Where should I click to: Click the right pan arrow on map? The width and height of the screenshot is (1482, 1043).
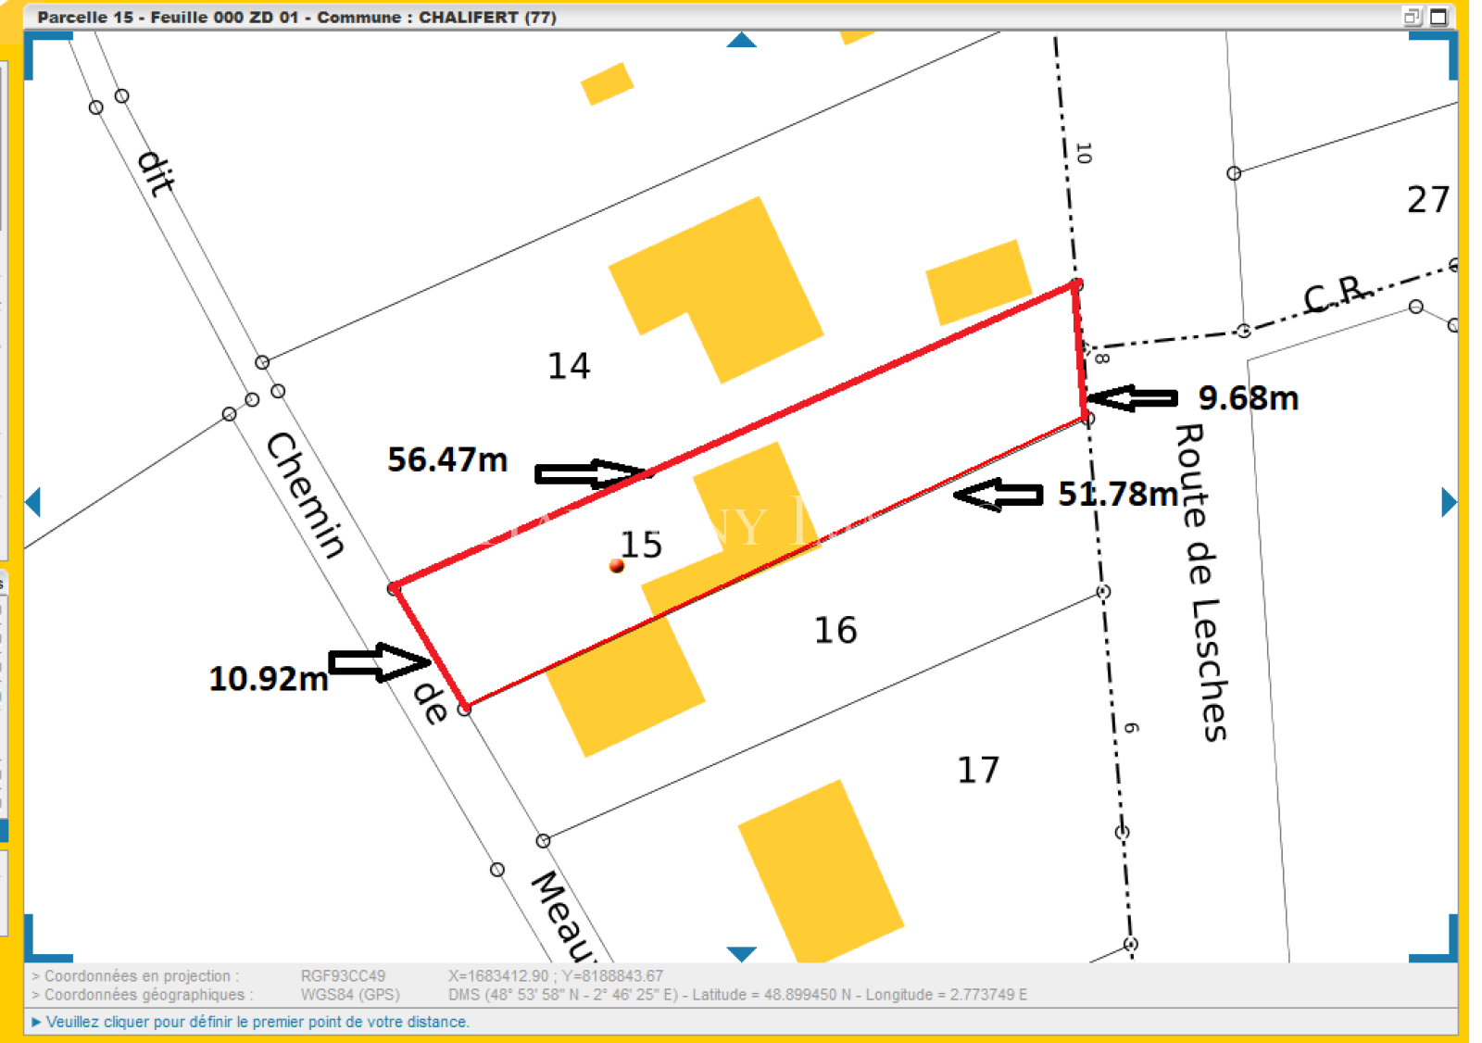click(1449, 502)
